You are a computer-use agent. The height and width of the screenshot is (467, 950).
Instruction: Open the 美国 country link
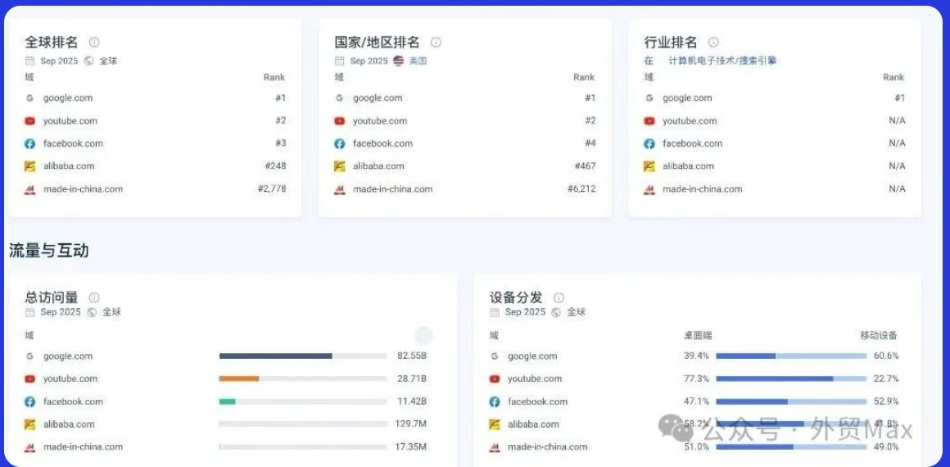click(x=418, y=61)
